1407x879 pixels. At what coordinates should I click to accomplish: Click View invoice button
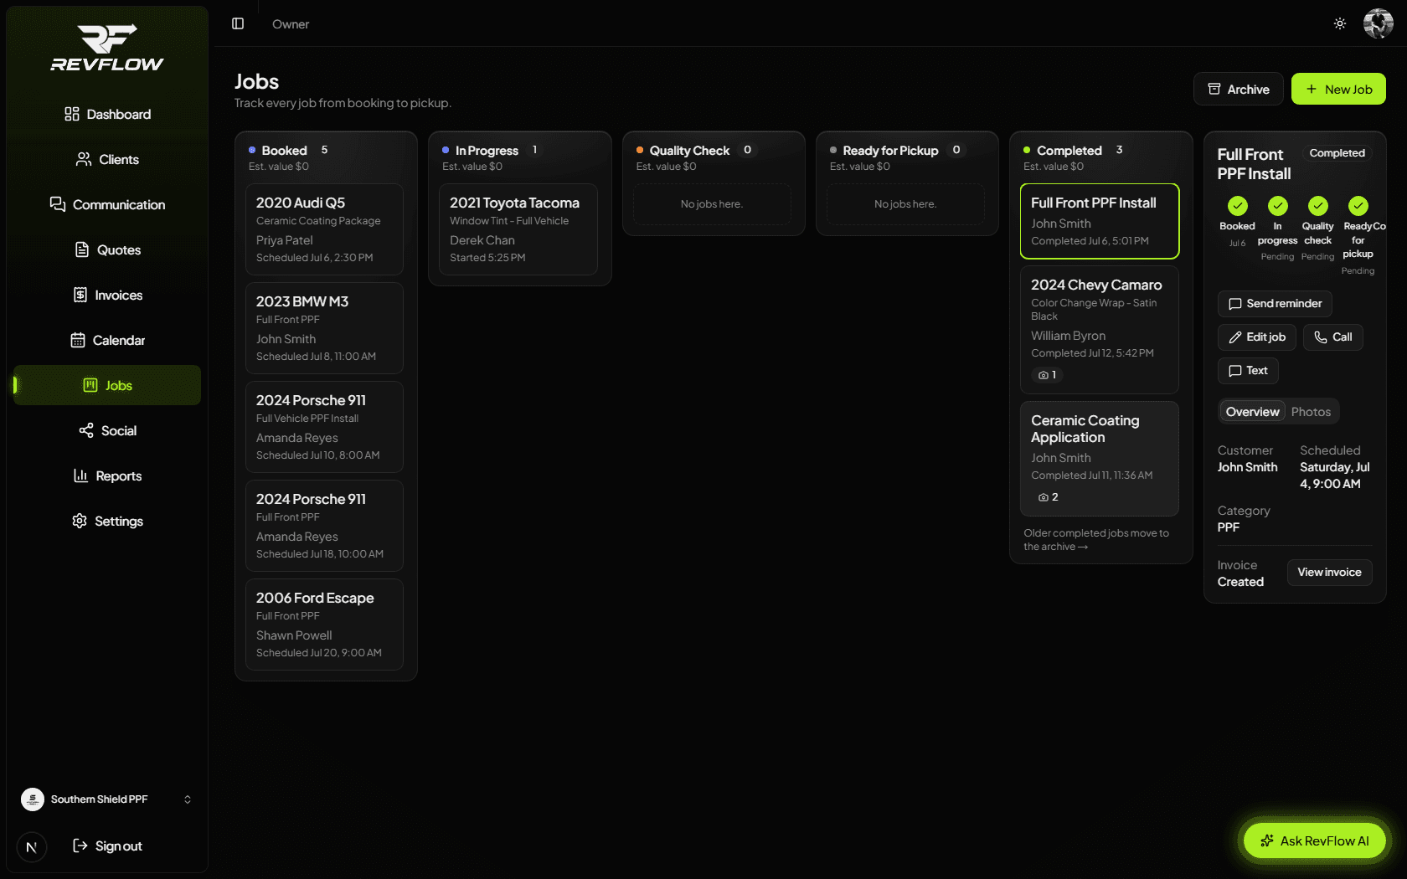tap(1329, 573)
